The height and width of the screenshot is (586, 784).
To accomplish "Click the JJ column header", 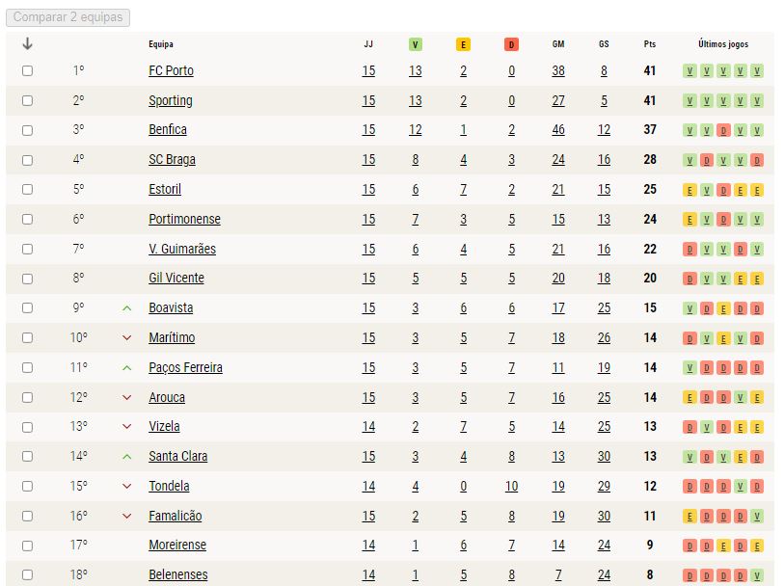I will (x=368, y=44).
